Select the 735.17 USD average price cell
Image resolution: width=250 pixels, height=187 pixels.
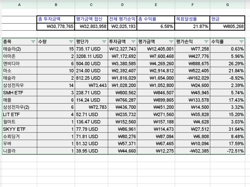point(91,49)
